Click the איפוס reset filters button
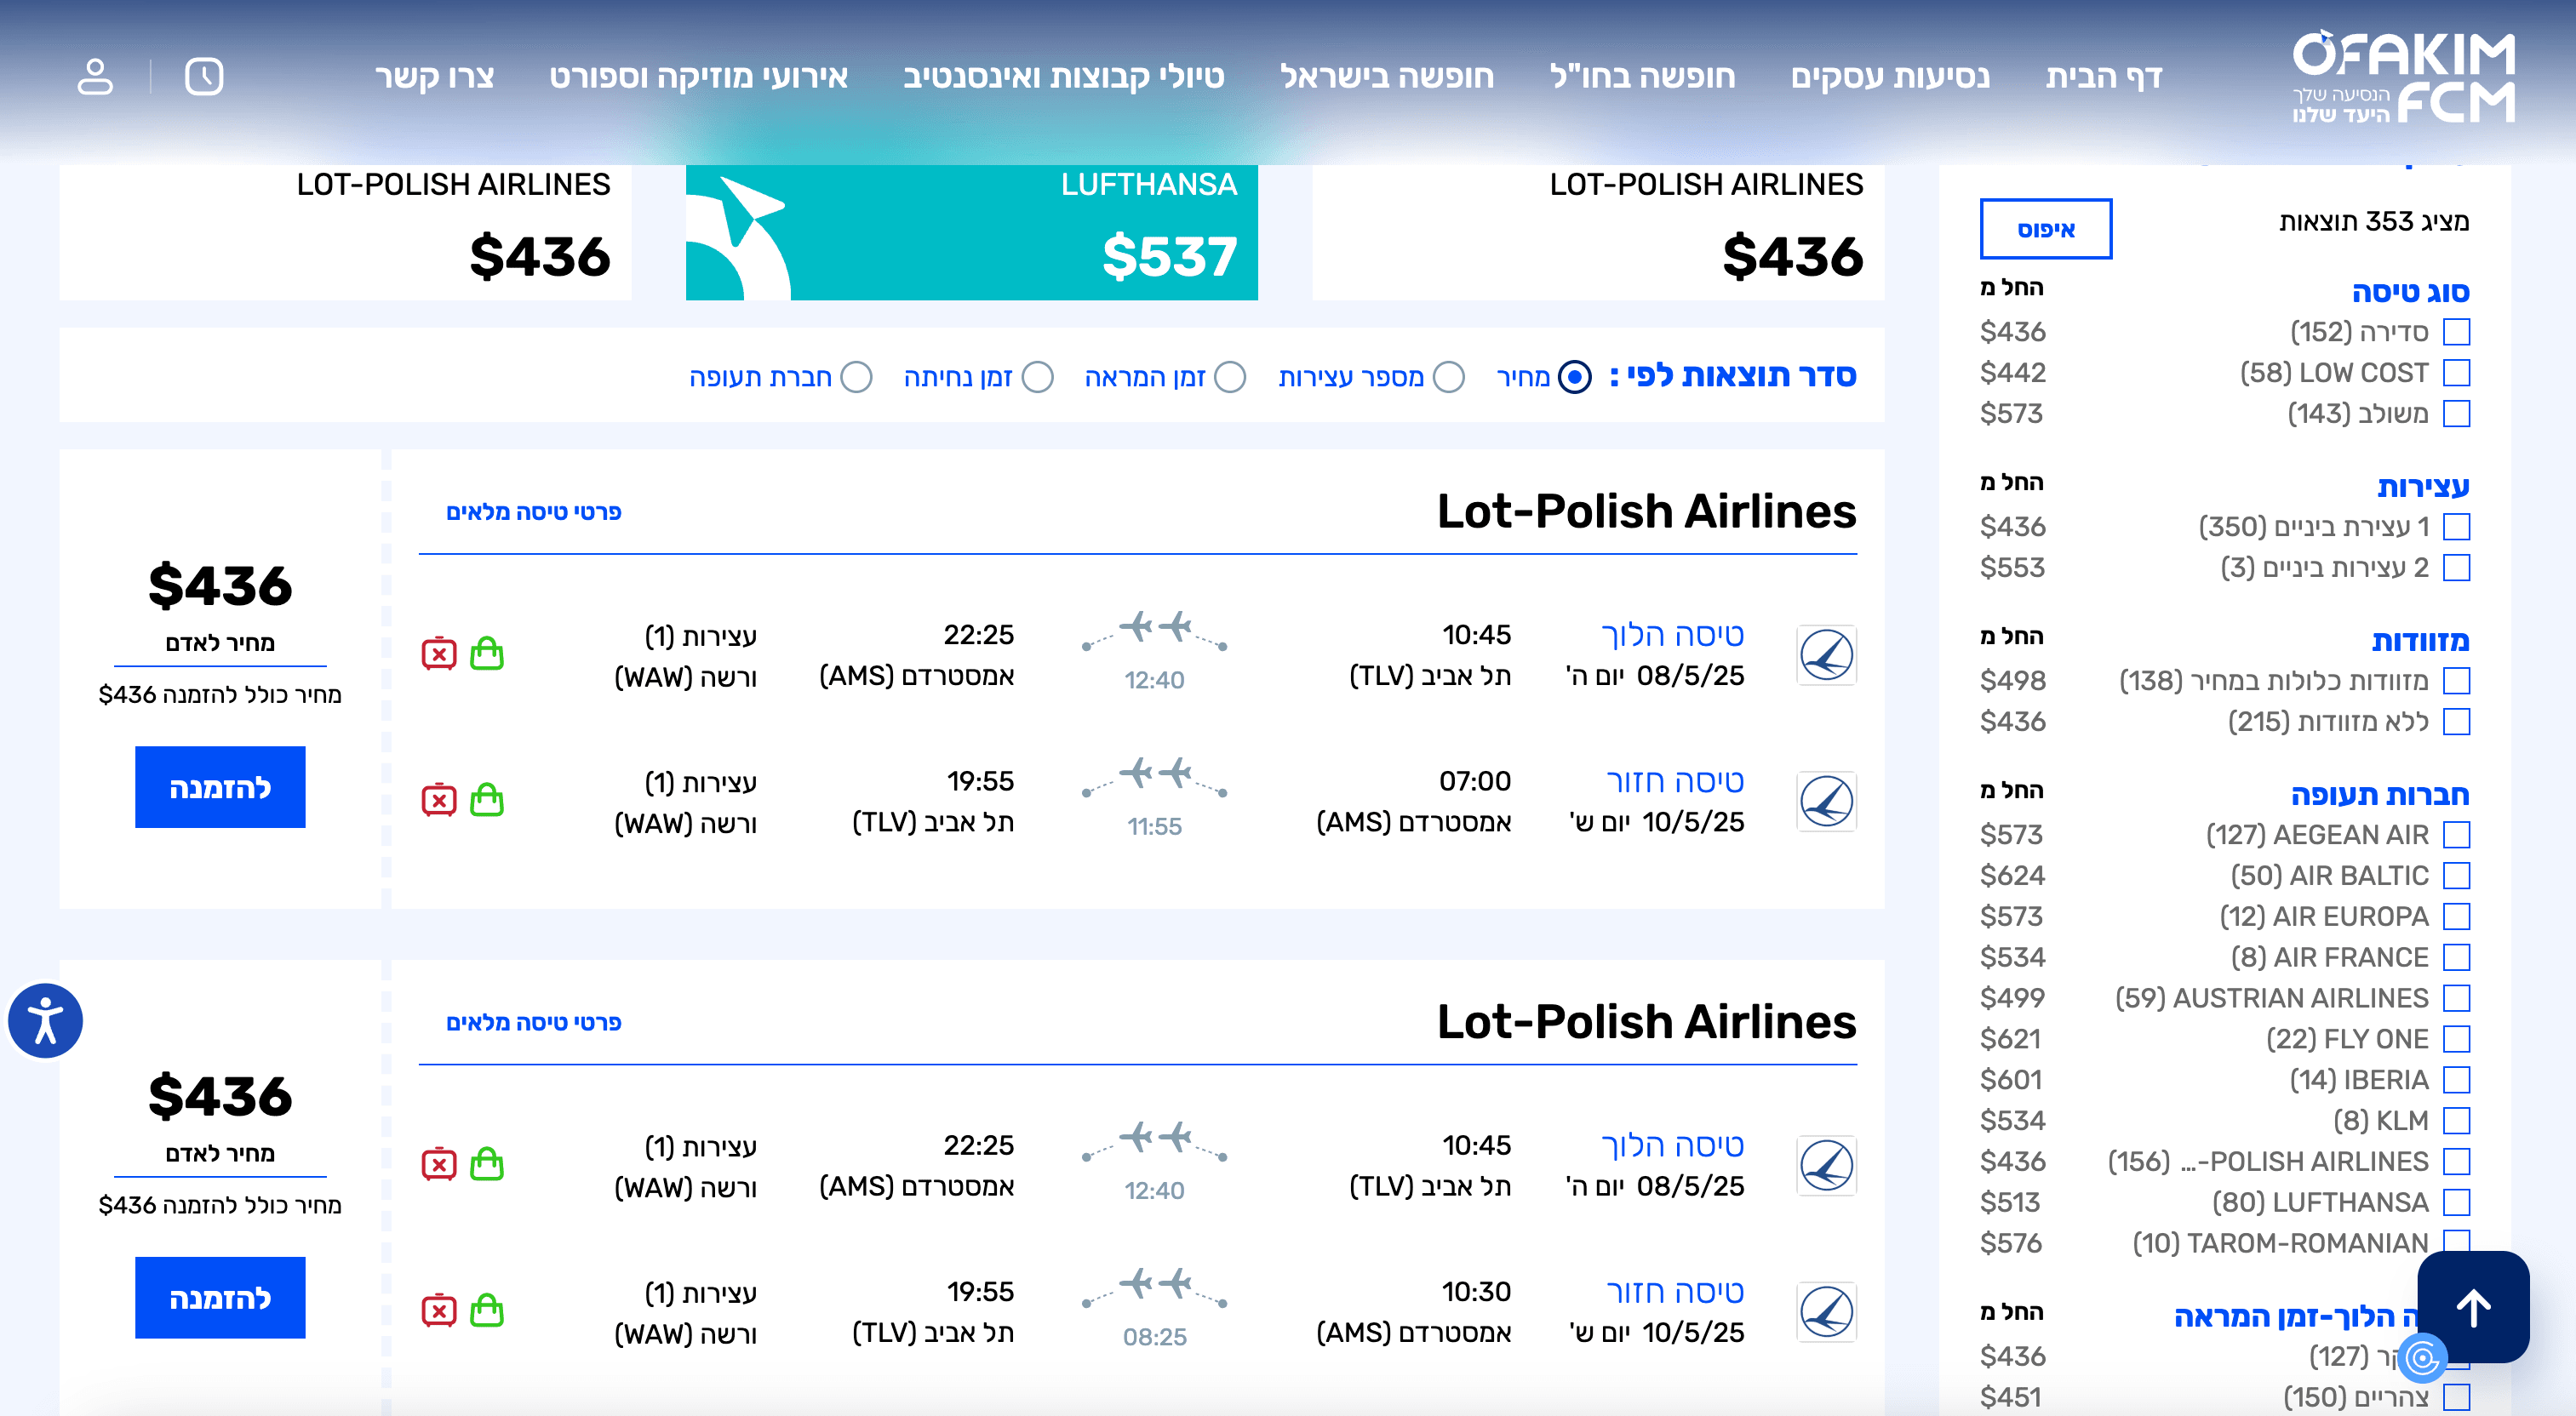This screenshot has width=2576, height=1416. 2046,229
